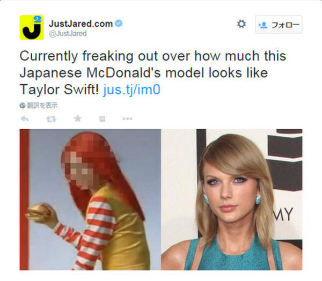Open the right photo of woman in teal
The image size is (322, 281).
point(232,199)
